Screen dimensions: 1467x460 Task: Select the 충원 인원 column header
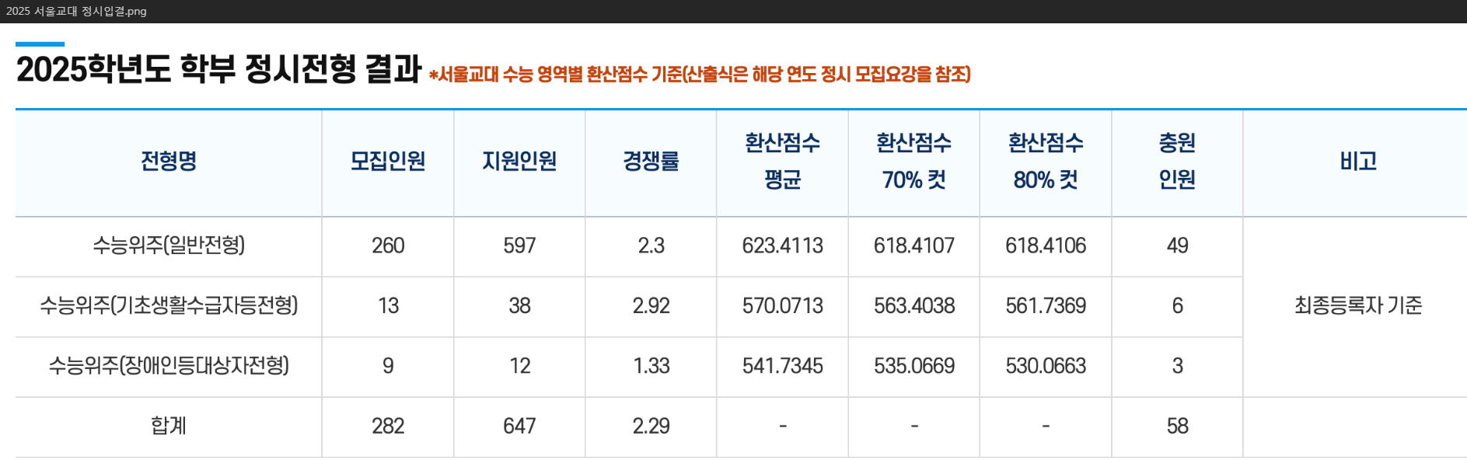pyautogui.click(x=1177, y=162)
